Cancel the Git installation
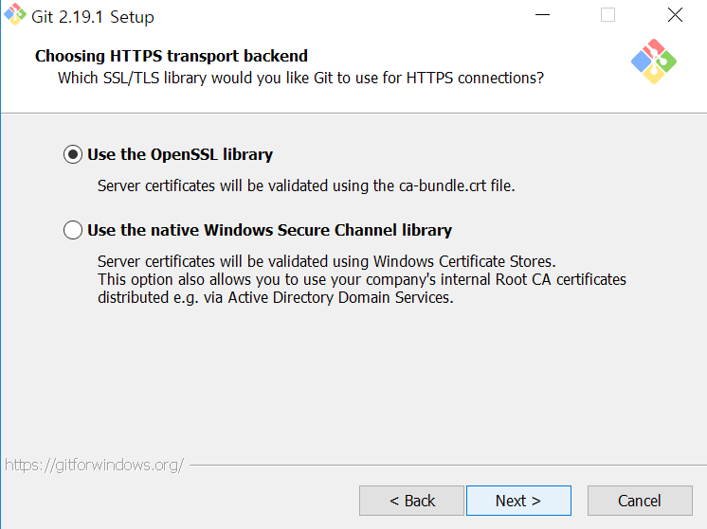 click(640, 501)
